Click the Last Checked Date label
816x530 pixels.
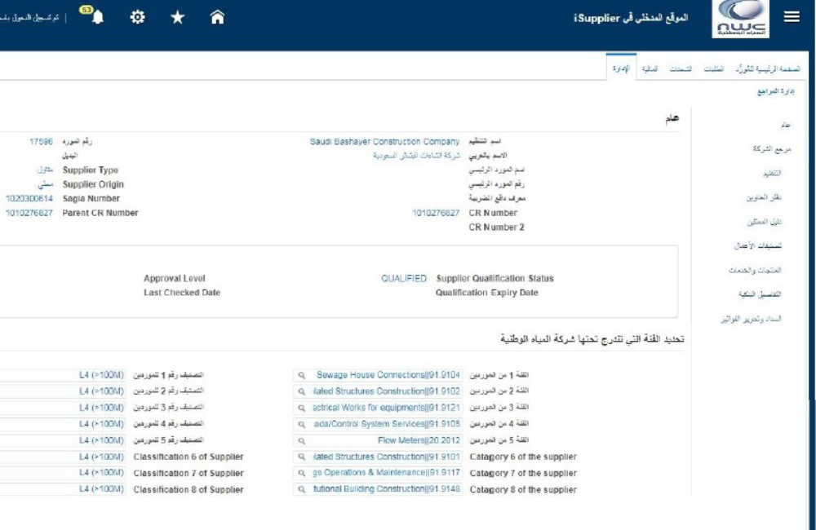click(x=182, y=293)
